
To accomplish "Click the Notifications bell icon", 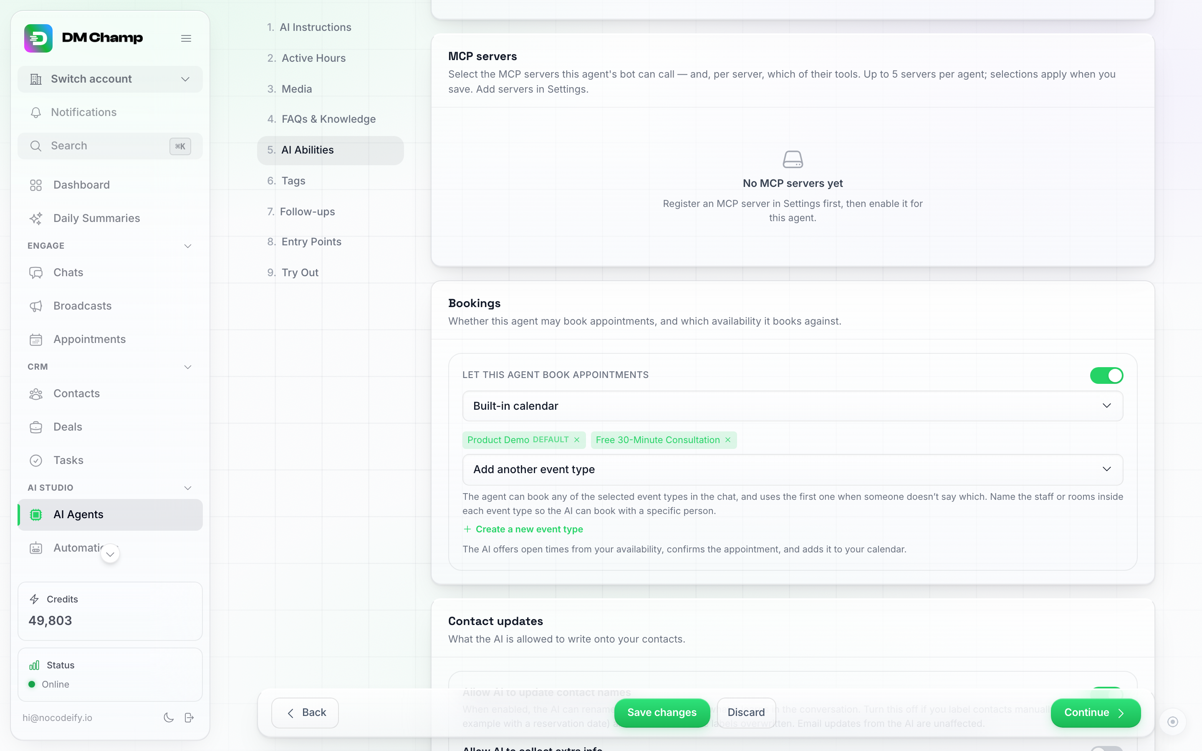I will (x=36, y=113).
